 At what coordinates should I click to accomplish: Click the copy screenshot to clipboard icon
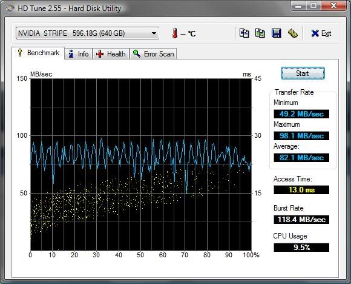260,33
